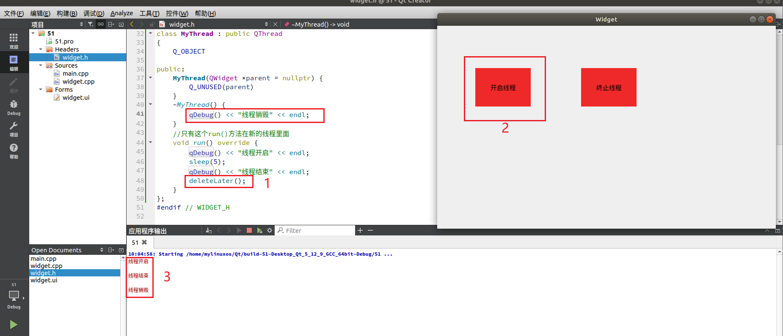This screenshot has width=783, height=336.
Task: Go back in editor navigation history
Action: [x=132, y=24]
